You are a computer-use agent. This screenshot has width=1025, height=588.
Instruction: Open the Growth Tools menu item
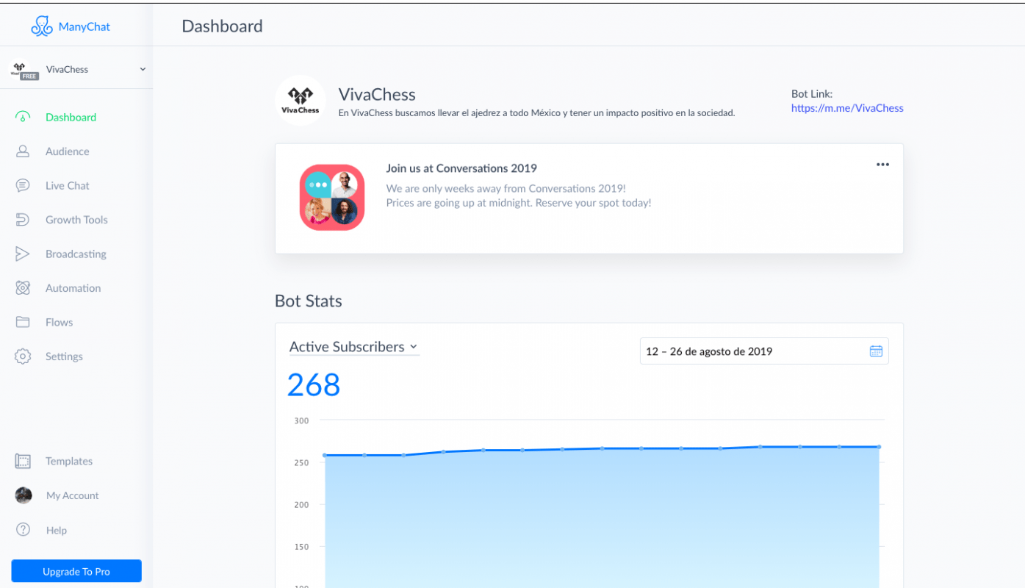[x=76, y=220]
